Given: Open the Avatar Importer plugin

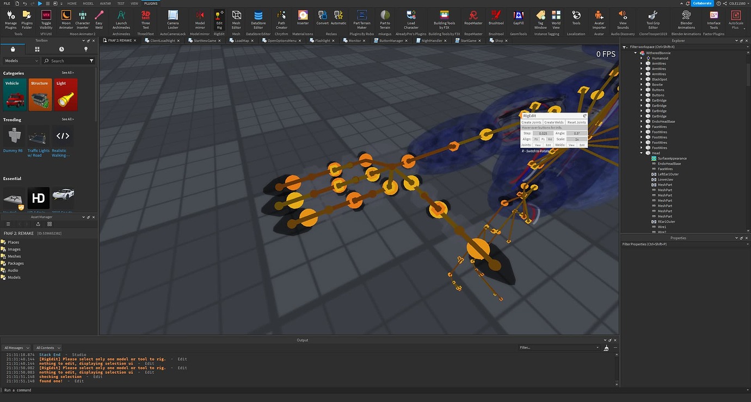Looking at the screenshot, I should [x=599, y=20].
